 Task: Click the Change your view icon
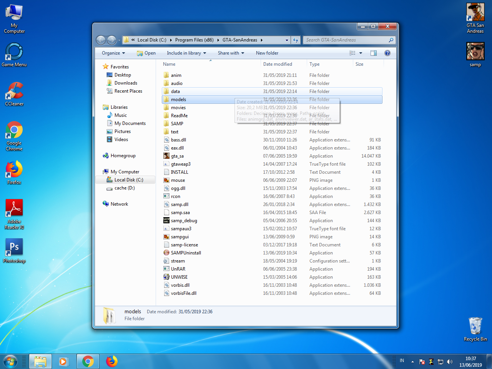352,53
